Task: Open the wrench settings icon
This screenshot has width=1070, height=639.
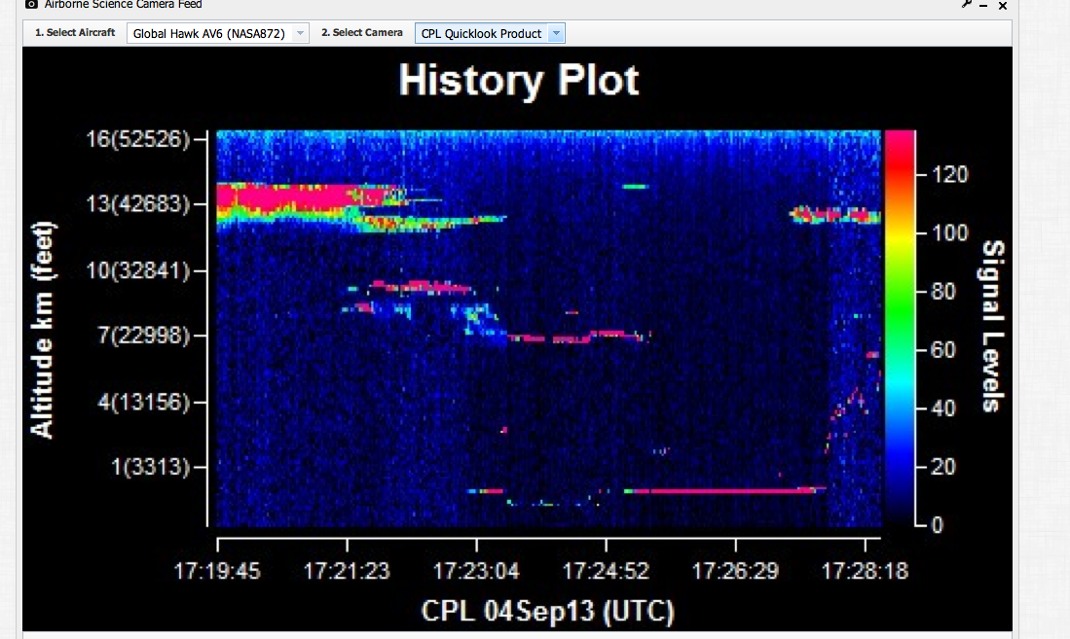Action: pos(966,4)
